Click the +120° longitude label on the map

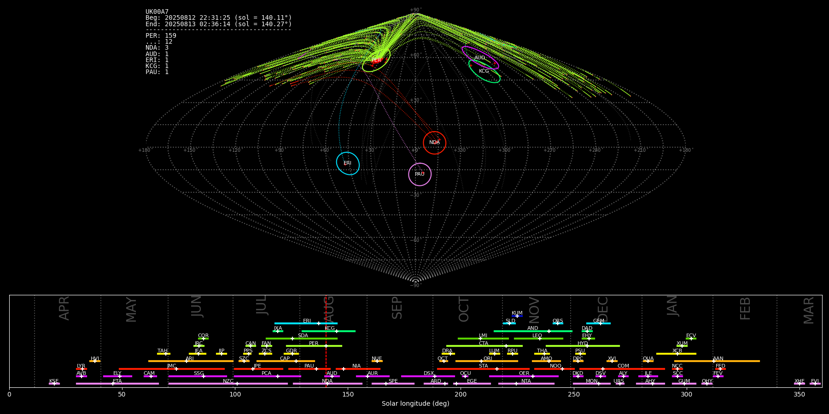[x=235, y=150]
